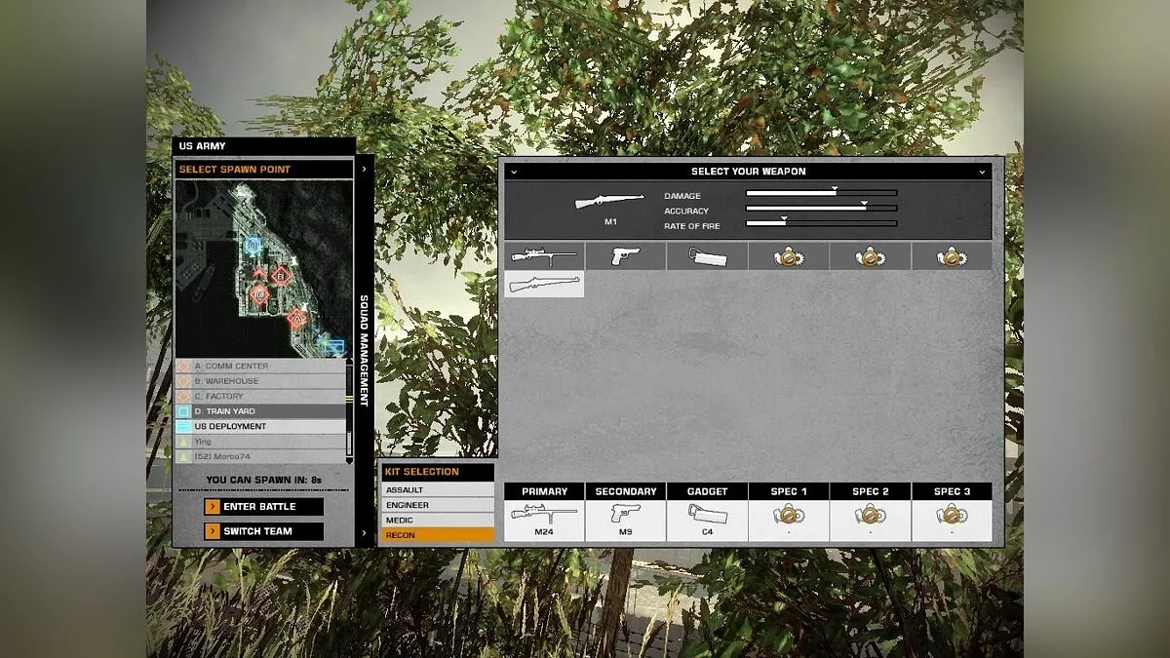Select the first specialization medal in category row
The height and width of the screenshot is (658, 1170).
pyautogui.click(x=789, y=256)
